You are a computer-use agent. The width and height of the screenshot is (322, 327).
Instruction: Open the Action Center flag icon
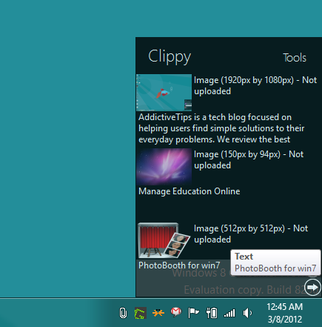(x=193, y=313)
